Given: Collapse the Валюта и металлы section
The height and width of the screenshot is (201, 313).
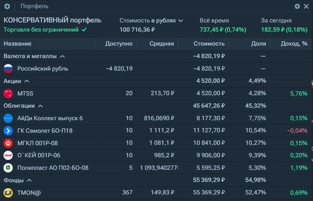Looking at the screenshot, I should point(63,56).
